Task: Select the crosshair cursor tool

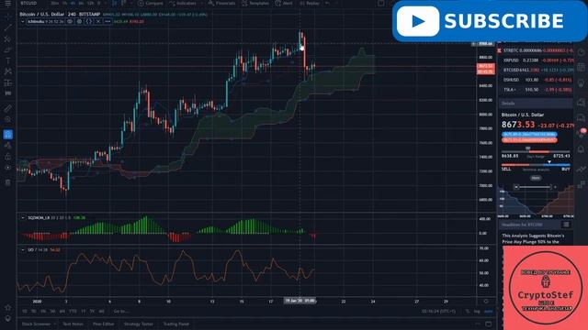Action: coord(8,16)
